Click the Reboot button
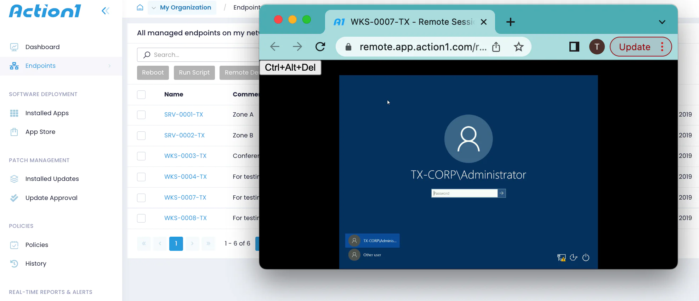699x301 pixels. [153, 72]
